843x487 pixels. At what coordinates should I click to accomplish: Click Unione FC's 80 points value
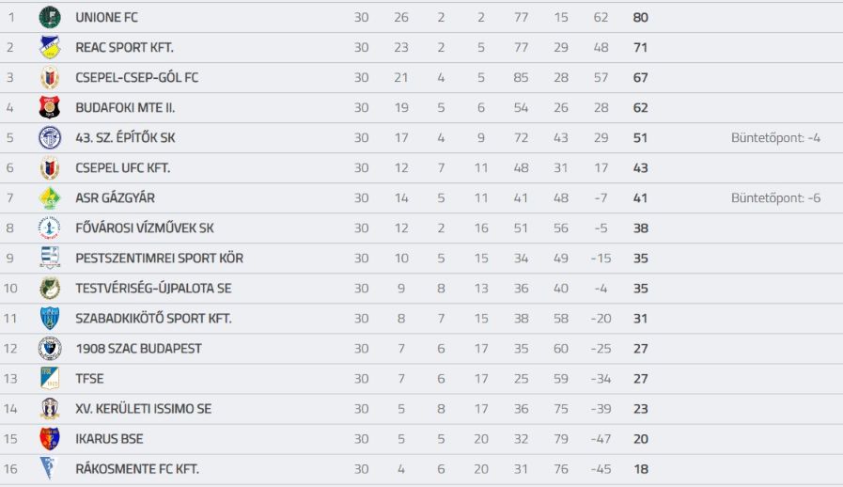point(640,17)
